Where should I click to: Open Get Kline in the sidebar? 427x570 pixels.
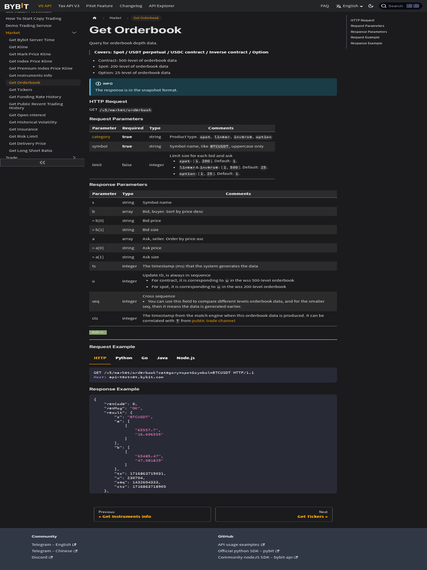point(18,47)
